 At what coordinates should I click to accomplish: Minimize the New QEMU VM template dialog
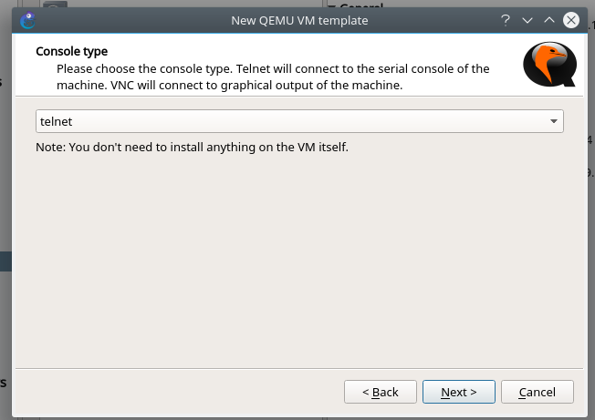click(x=527, y=20)
